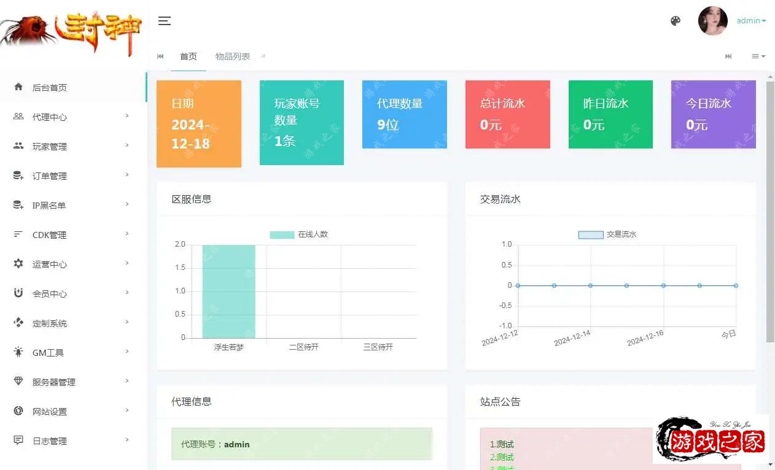The image size is (775, 470).
Task: Select the 首页 tab
Action: click(x=189, y=56)
